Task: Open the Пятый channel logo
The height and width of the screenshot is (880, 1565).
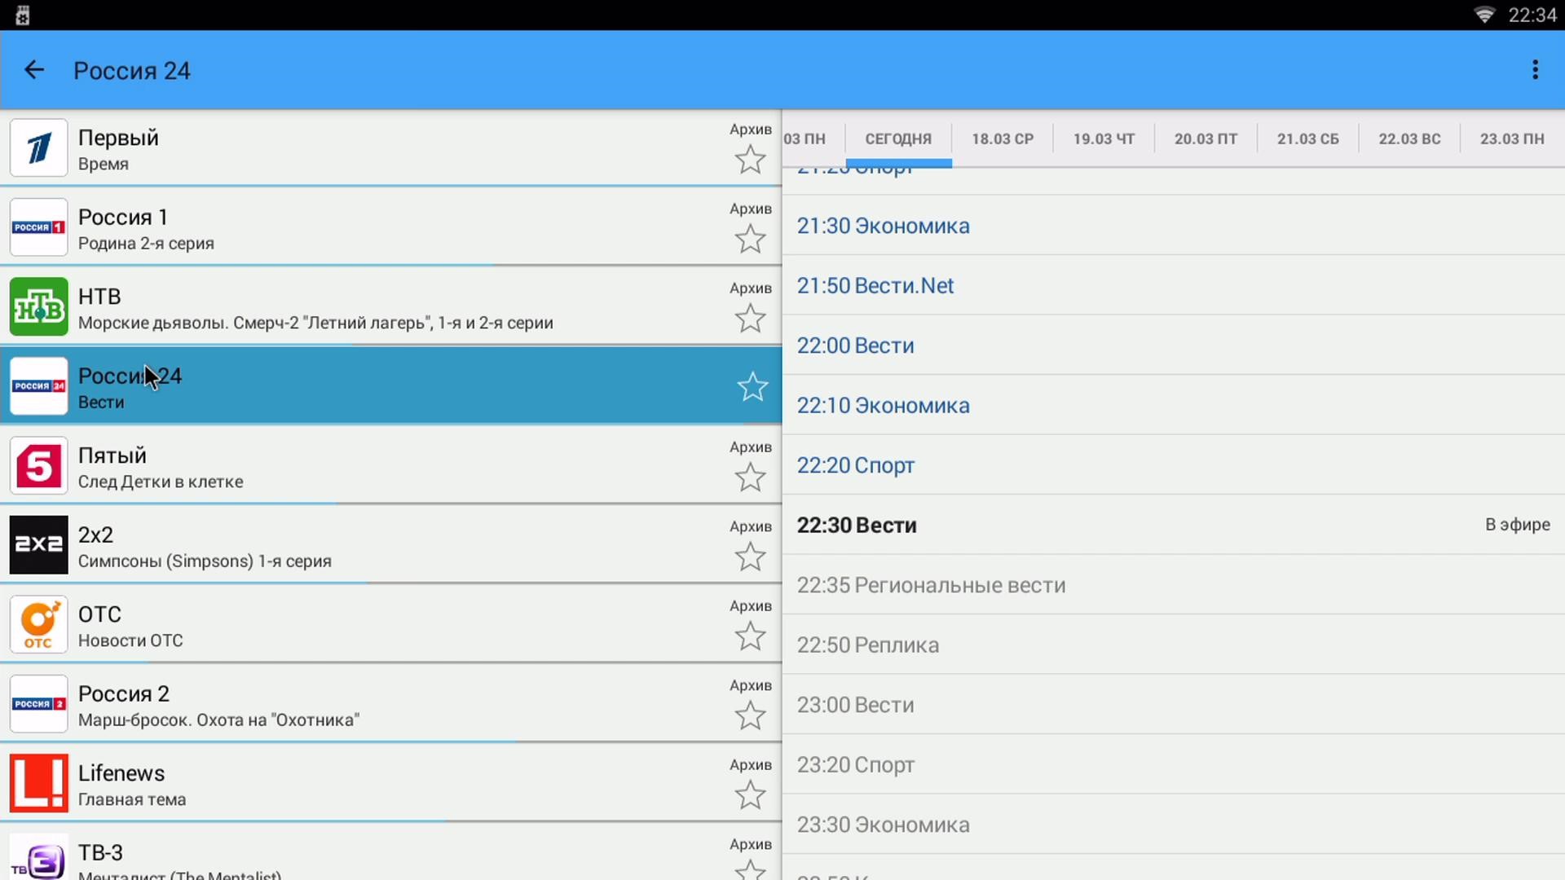Action: 39,465
